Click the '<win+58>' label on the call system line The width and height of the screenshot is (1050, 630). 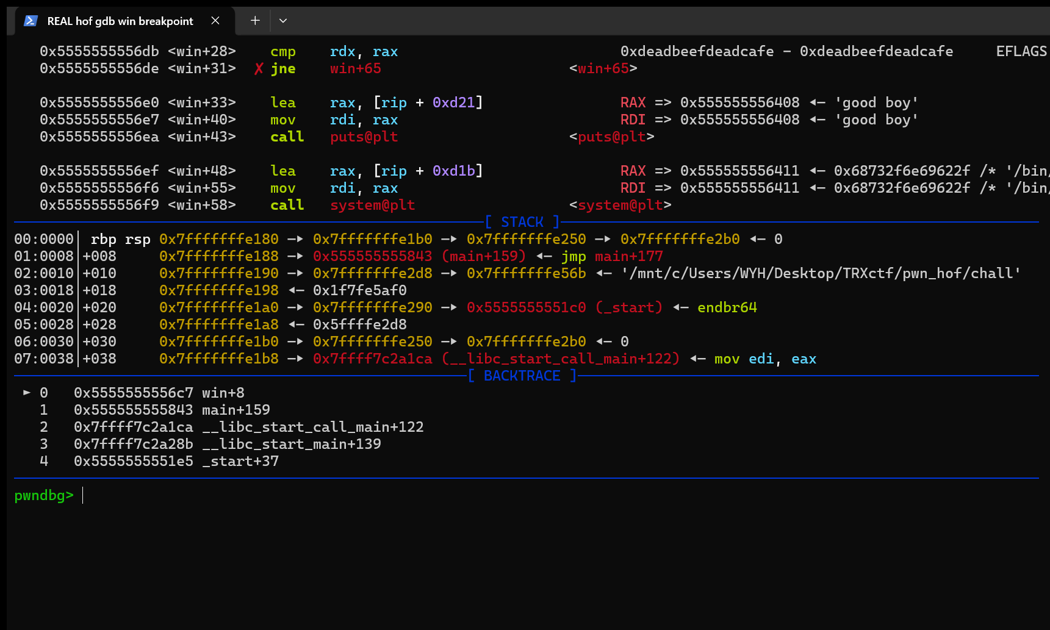[x=202, y=206]
